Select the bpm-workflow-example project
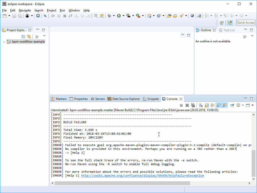 click(x=26, y=42)
